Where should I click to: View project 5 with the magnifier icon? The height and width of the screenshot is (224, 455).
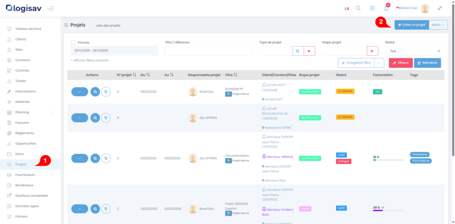click(x=95, y=92)
